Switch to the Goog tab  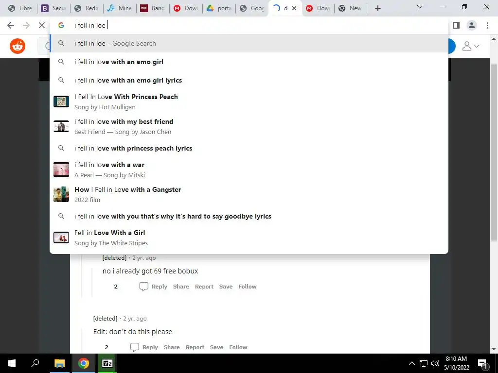(x=252, y=8)
